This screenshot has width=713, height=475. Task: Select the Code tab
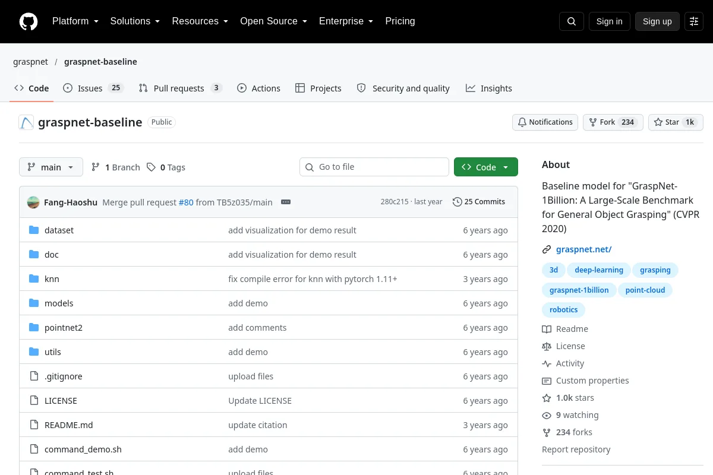(x=31, y=88)
